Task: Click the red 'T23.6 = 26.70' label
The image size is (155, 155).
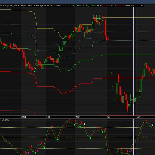Action: point(110,5)
